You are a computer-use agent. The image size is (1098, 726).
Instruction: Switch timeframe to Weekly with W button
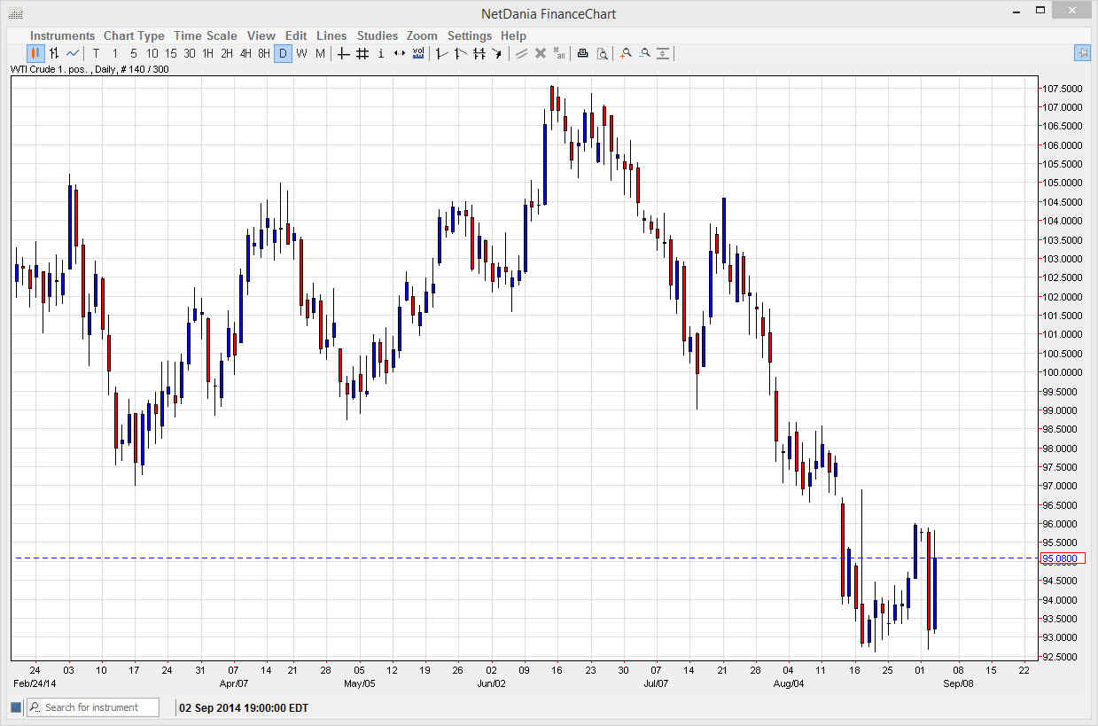point(301,53)
